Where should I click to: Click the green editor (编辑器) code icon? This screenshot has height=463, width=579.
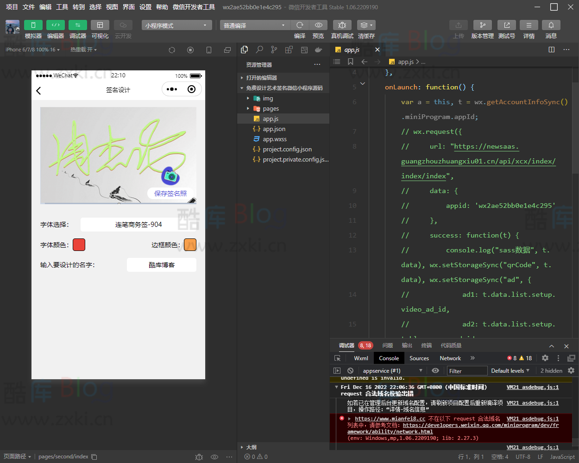click(55, 25)
